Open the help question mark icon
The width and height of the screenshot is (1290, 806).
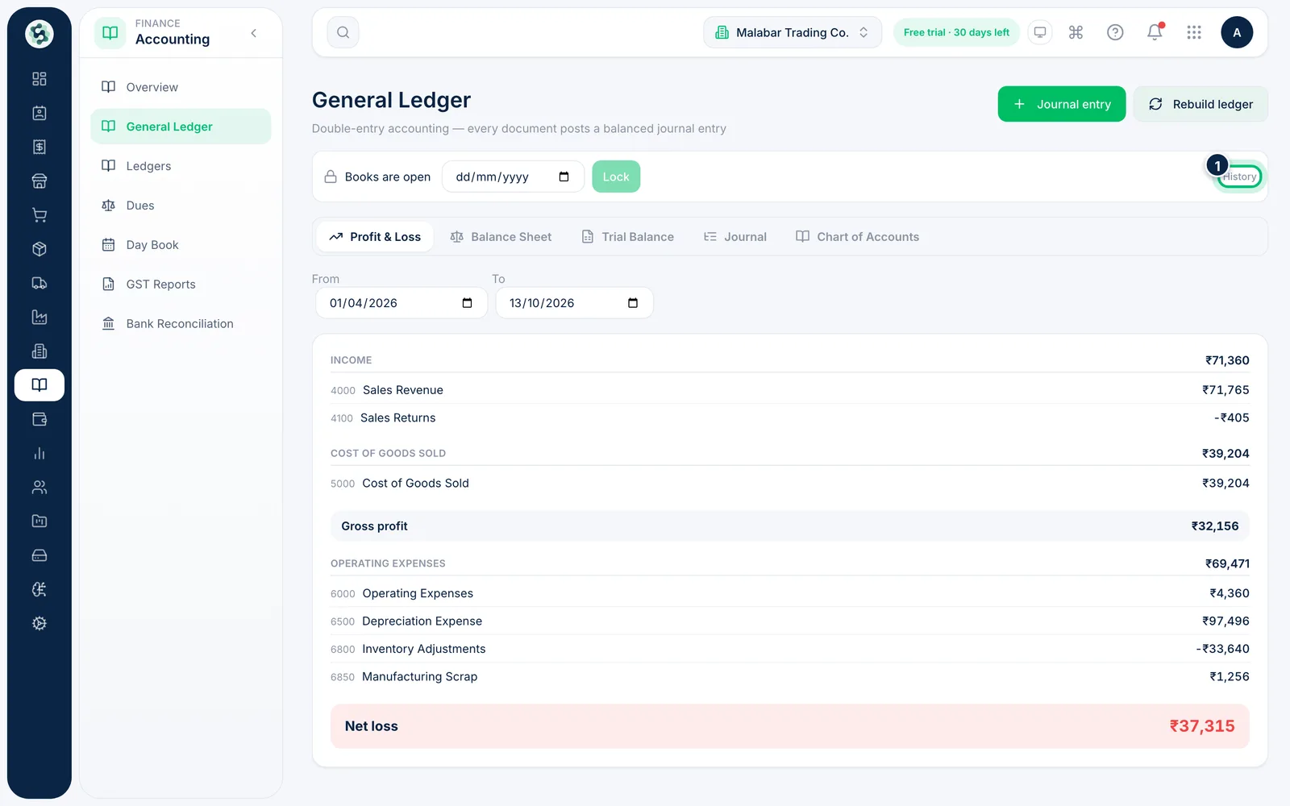[x=1115, y=32]
